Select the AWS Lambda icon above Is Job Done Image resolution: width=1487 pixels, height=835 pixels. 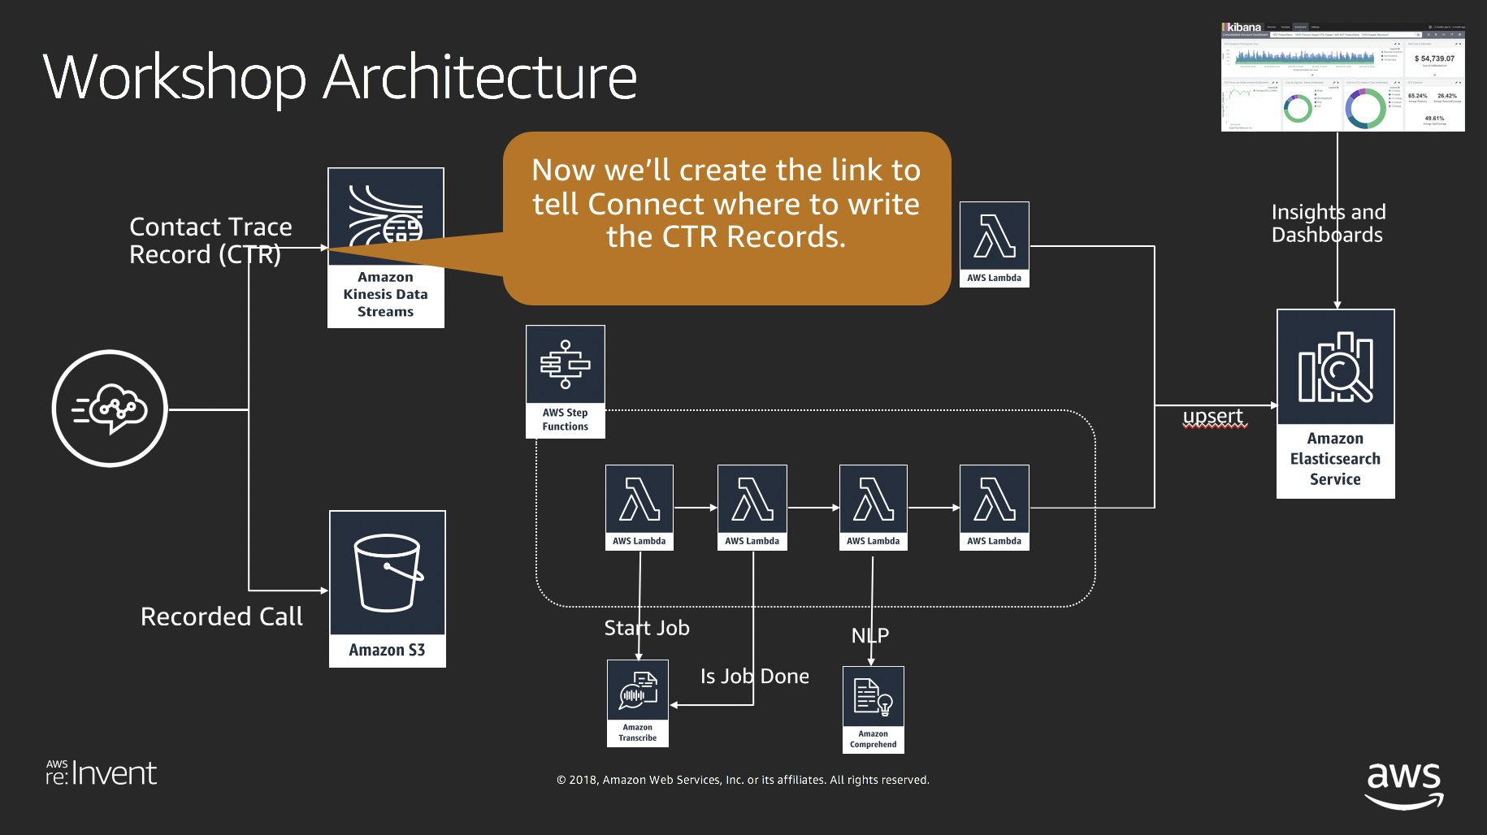coord(752,508)
